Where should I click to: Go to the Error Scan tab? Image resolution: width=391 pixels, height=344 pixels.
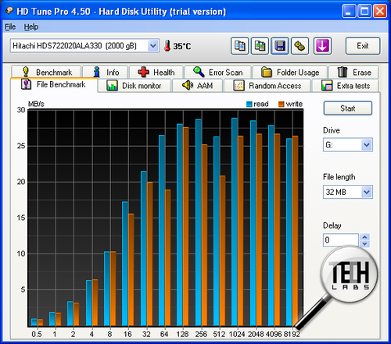(218, 72)
